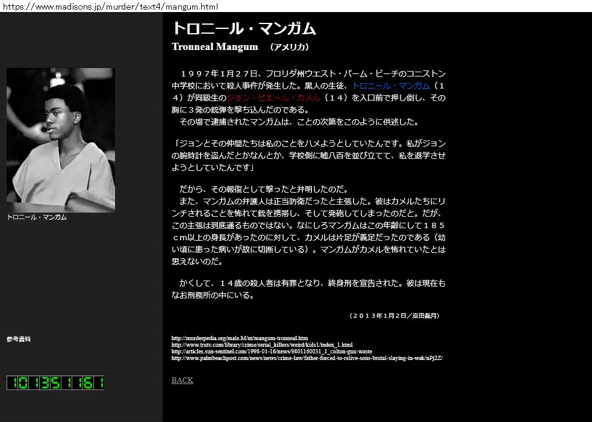The image size is (592, 422).
Task: Click the madisons.jp URL at the top
Action: [109, 7]
